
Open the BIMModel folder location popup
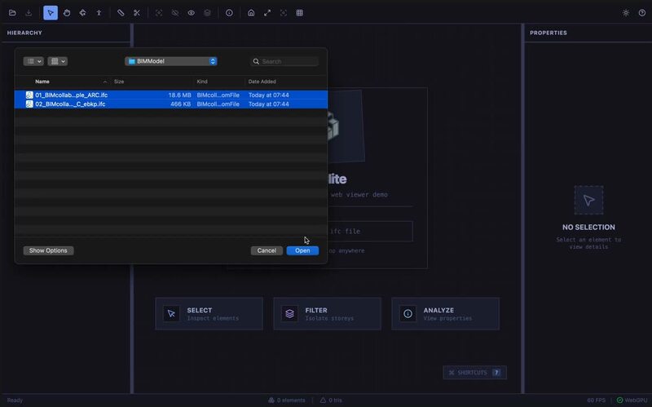coord(171,61)
